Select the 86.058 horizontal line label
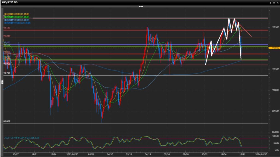This screenshot has width=280, height=157. tap(7, 121)
